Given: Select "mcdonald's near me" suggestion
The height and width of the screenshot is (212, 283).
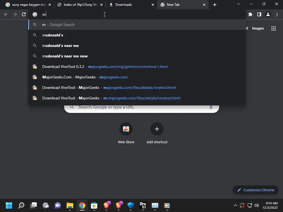Looking at the screenshot, I should coord(137,46).
